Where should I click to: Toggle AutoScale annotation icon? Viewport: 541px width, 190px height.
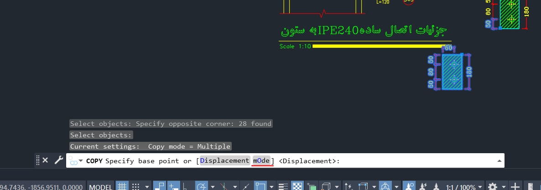click(x=423, y=186)
